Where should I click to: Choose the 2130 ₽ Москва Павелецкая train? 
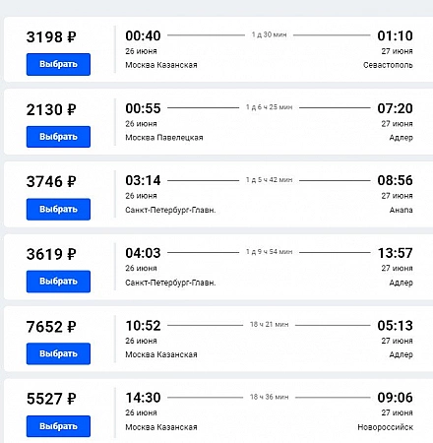(58, 137)
